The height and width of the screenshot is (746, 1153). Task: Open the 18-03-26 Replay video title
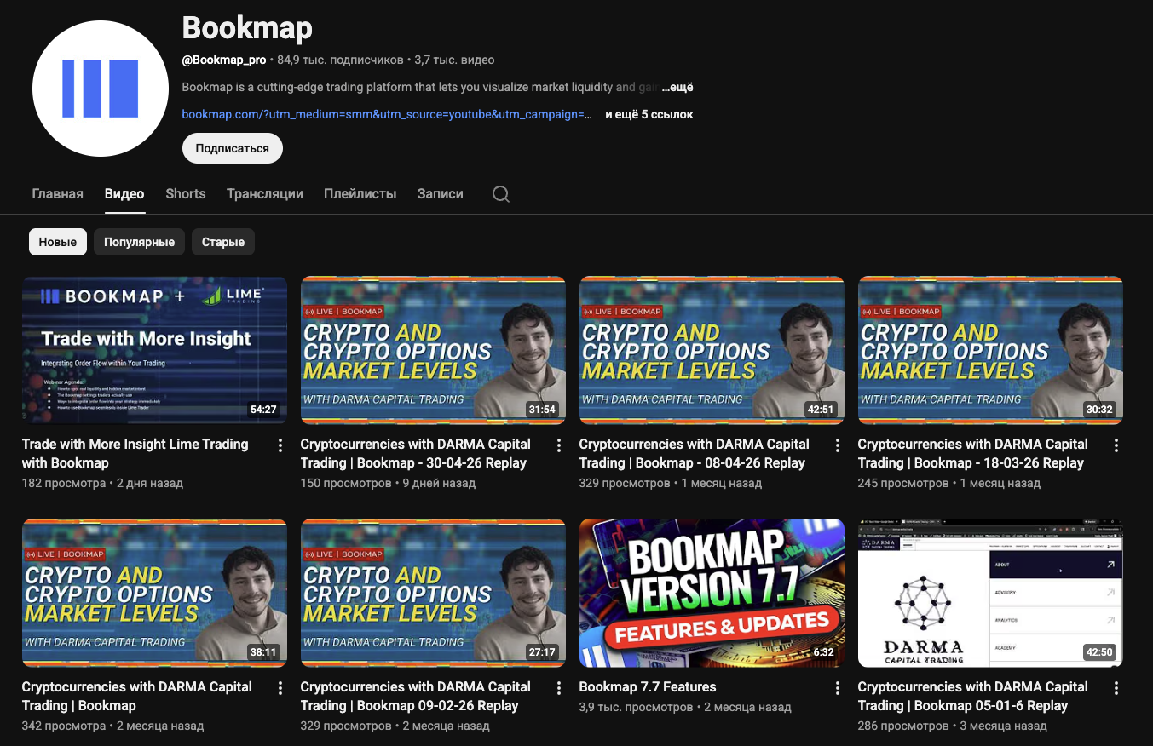973,453
